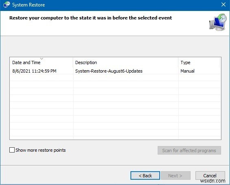The image size is (230, 185).
Task: Click the System Restore title bar icon
Action: (x=7, y=4)
